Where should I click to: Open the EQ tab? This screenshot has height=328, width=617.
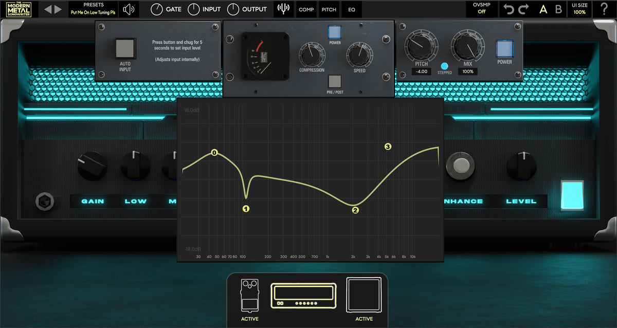point(352,9)
